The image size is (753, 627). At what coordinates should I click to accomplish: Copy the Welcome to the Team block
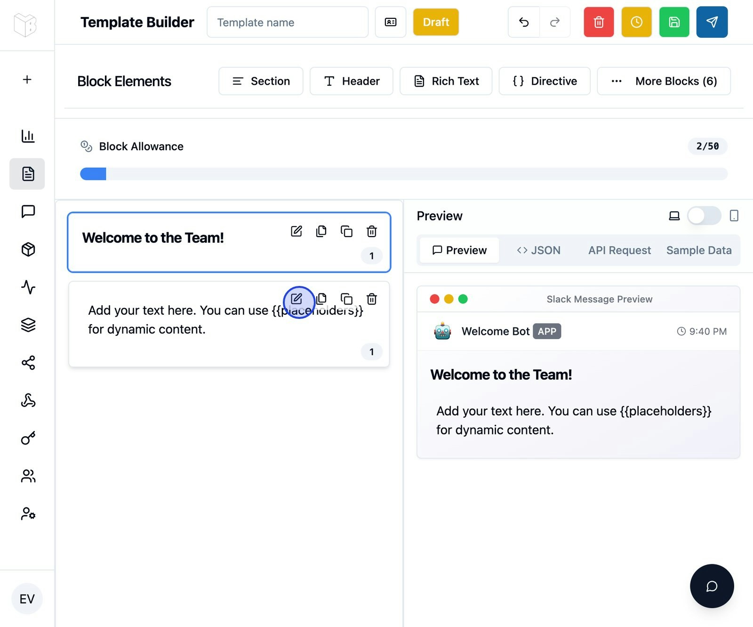321,231
